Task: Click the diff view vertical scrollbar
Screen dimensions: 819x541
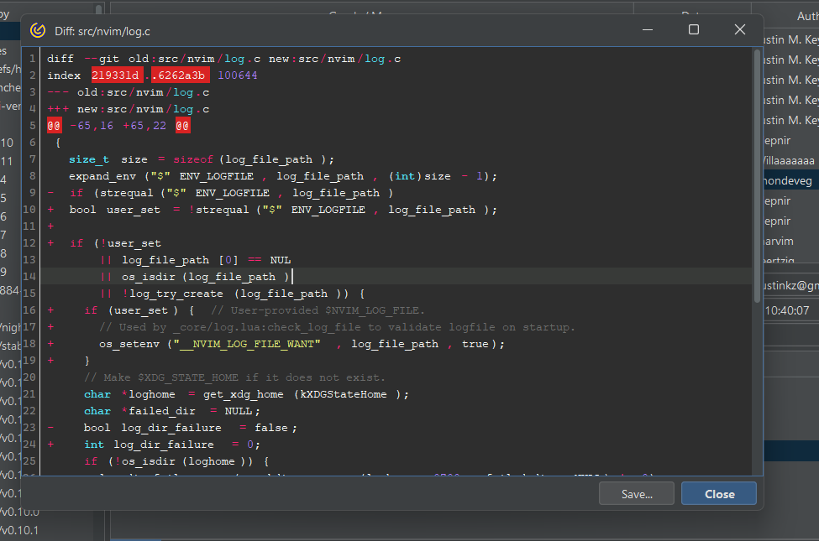Action: pos(757,168)
